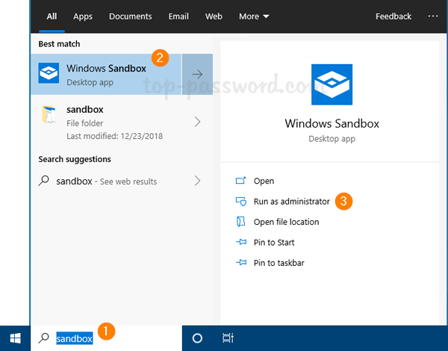Image resolution: width=448 pixels, height=351 pixels.
Task: Click the large Windows Sandbox preview icon
Action: (333, 84)
